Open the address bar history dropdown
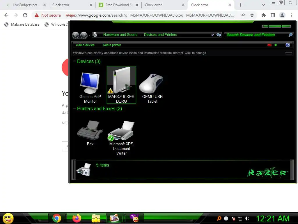Viewport: 298px width, 224px height. [x=212, y=35]
